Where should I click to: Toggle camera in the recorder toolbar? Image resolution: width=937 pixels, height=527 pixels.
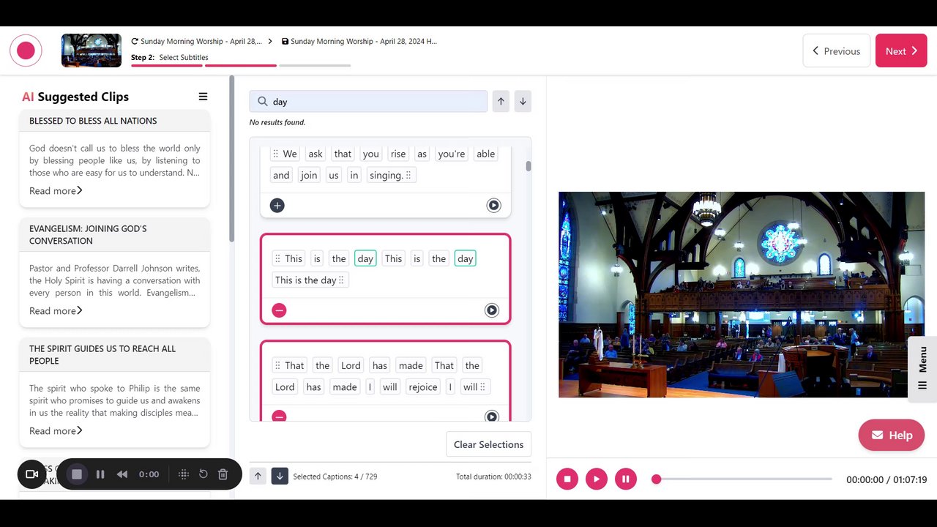point(32,474)
